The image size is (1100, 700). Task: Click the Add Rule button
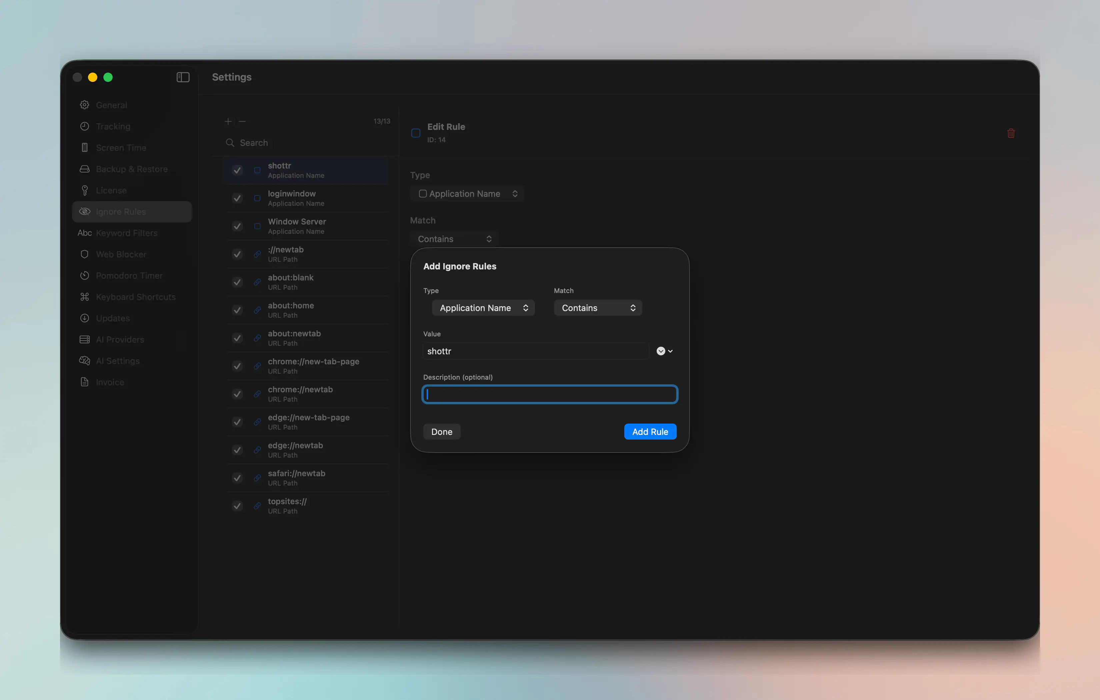(x=650, y=432)
